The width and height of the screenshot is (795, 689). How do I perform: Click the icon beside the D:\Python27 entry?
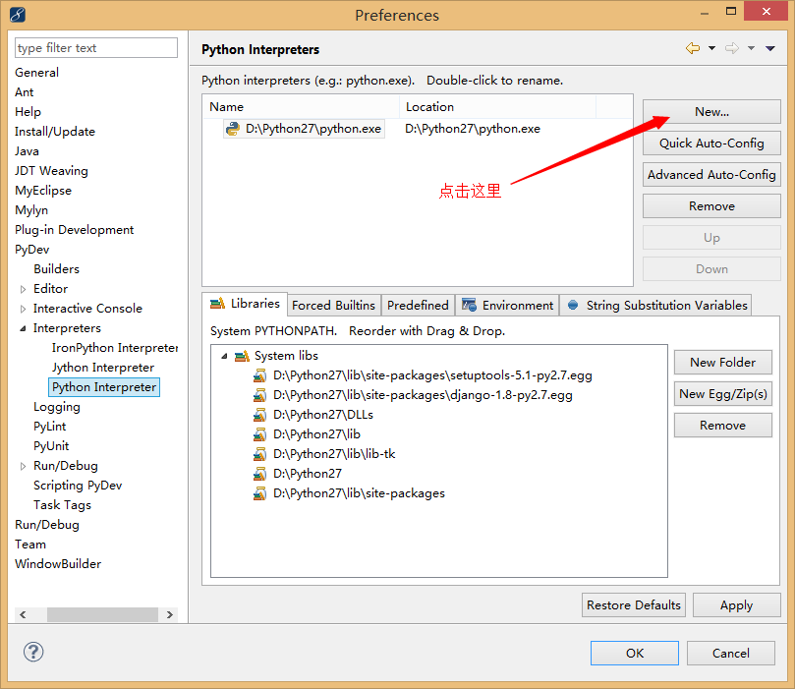point(259,474)
